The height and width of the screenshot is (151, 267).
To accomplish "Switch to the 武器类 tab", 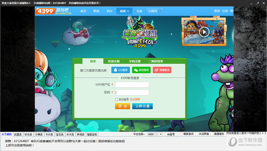I will click(x=18, y=135).
